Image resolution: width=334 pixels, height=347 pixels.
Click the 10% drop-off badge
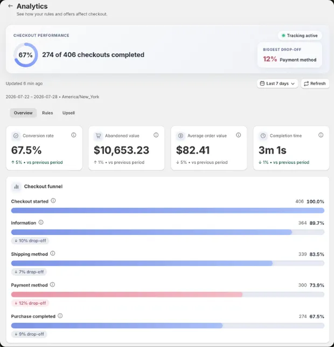30,240
